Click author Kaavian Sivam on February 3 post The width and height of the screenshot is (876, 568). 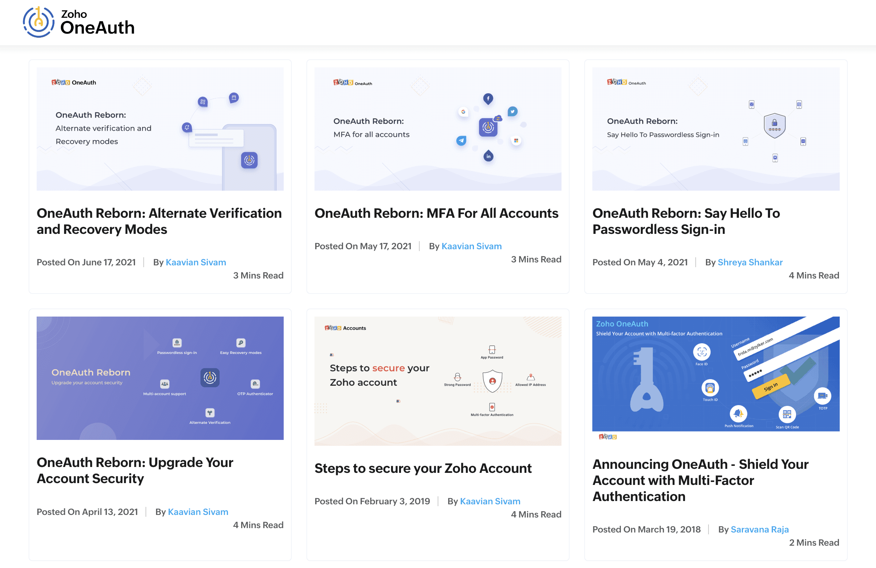pyautogui.click(x=490, y=501)
